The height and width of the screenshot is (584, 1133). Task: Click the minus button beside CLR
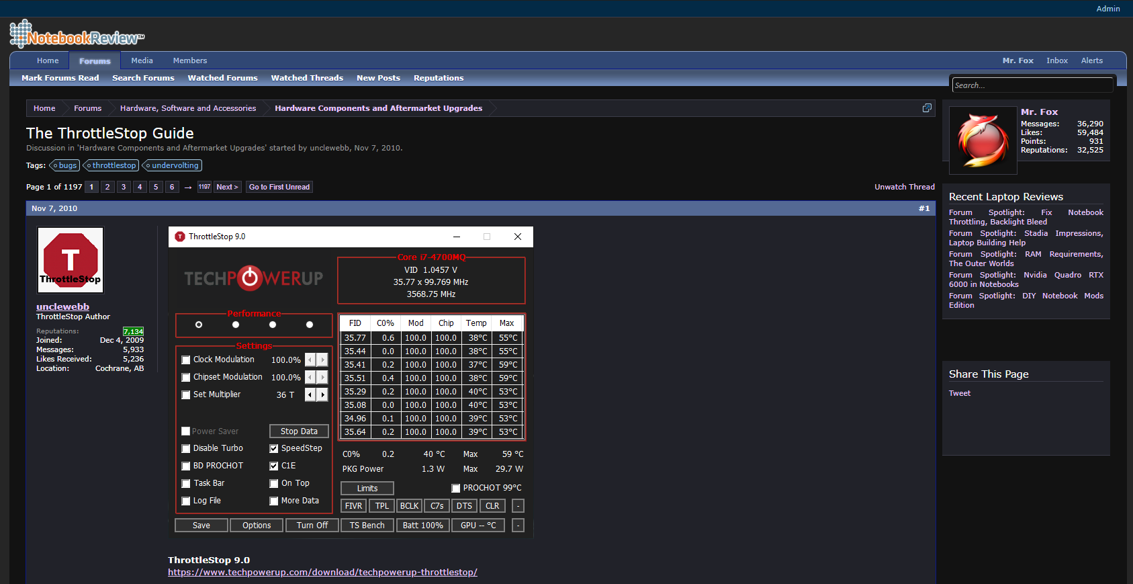point(518,506)
